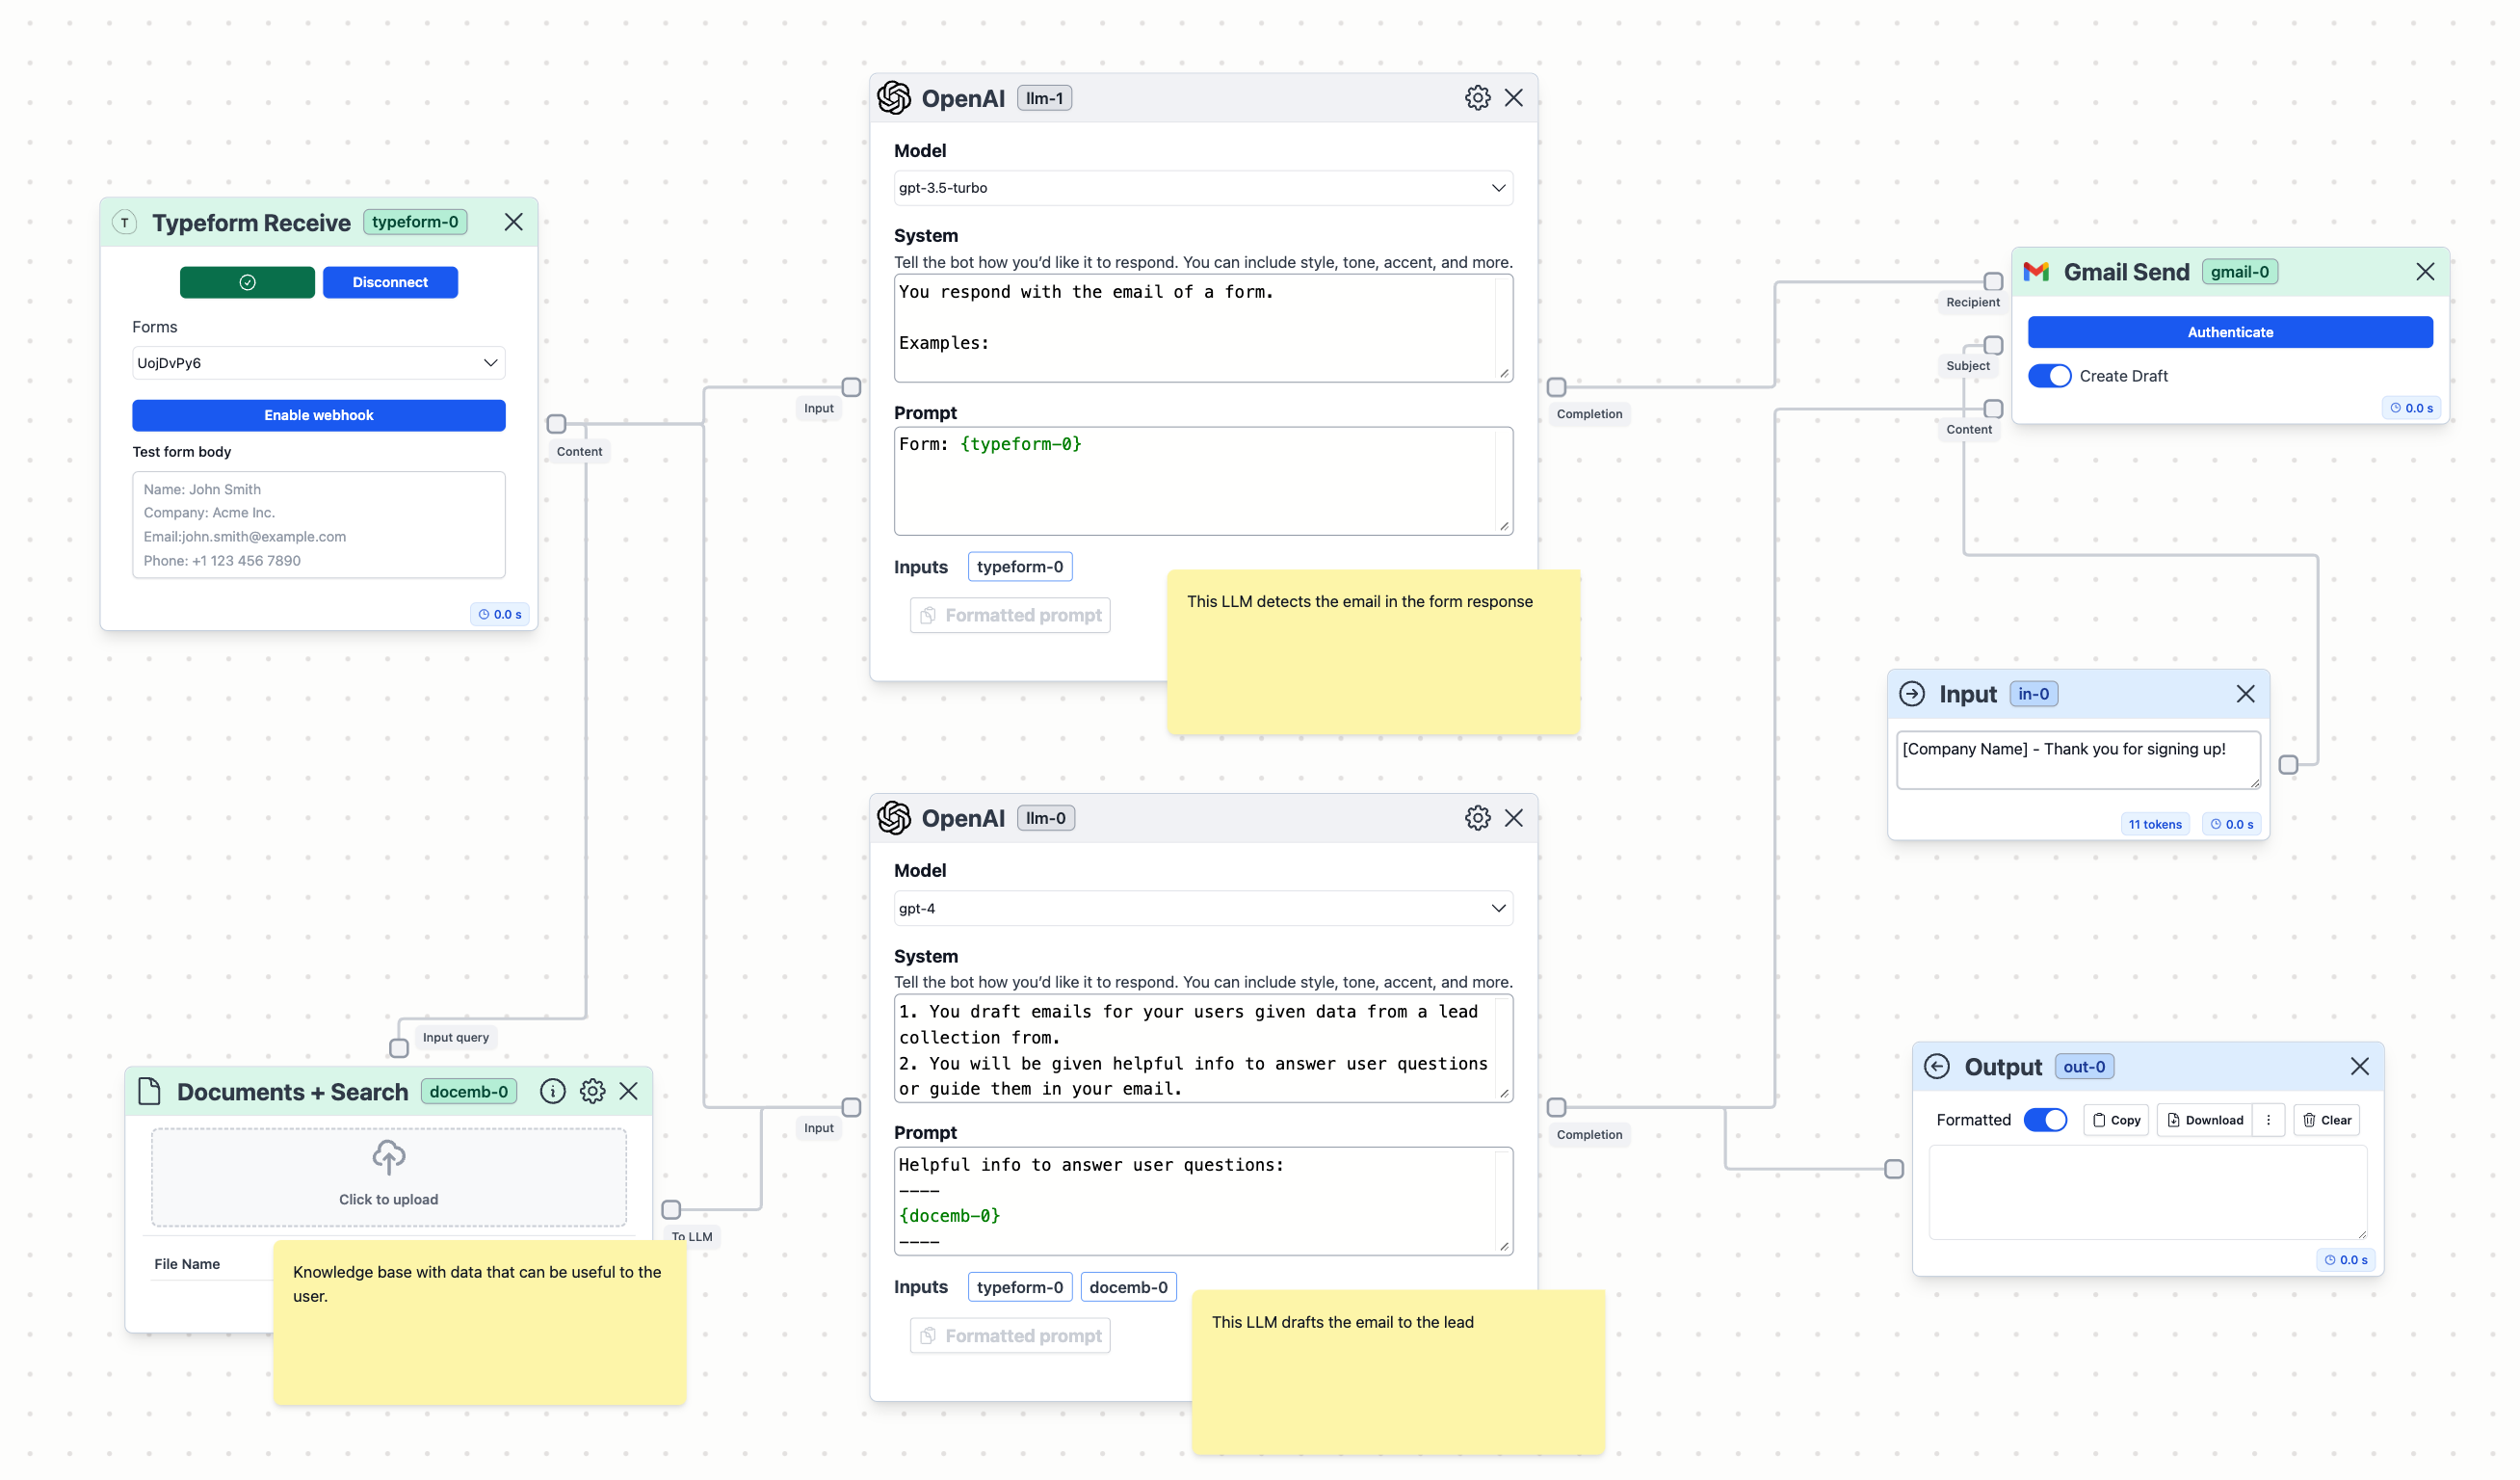The image size is (2520, 1480).
Task: Click 11 tokens badge in Input node
Action: tap(2155, 824)
